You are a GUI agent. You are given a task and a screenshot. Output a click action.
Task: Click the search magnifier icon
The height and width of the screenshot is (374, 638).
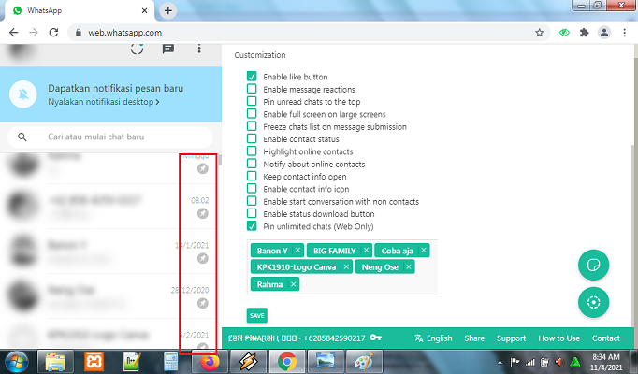coord(22,137)
